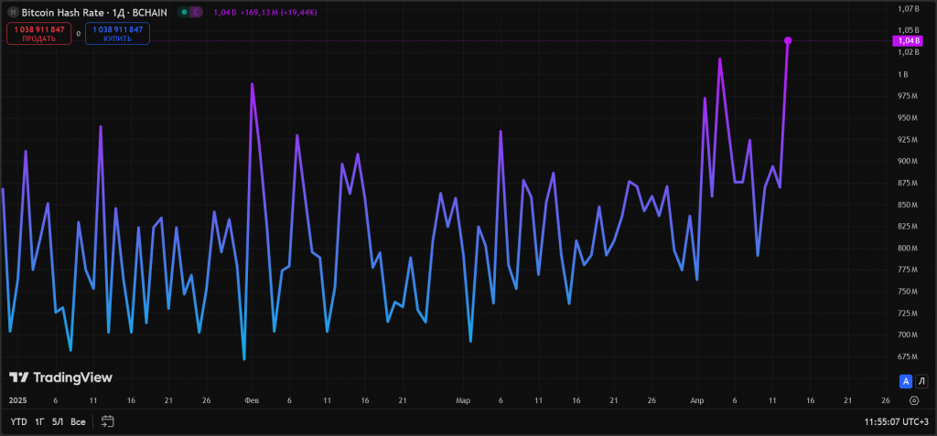Click the TradingView logo
The height and width of the screenshot is (436, 937).
click(x=60, y=377)
